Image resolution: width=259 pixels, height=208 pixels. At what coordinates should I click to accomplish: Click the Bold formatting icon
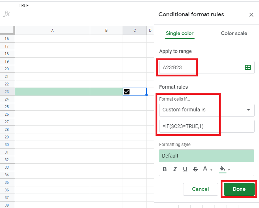click(165, 169)
